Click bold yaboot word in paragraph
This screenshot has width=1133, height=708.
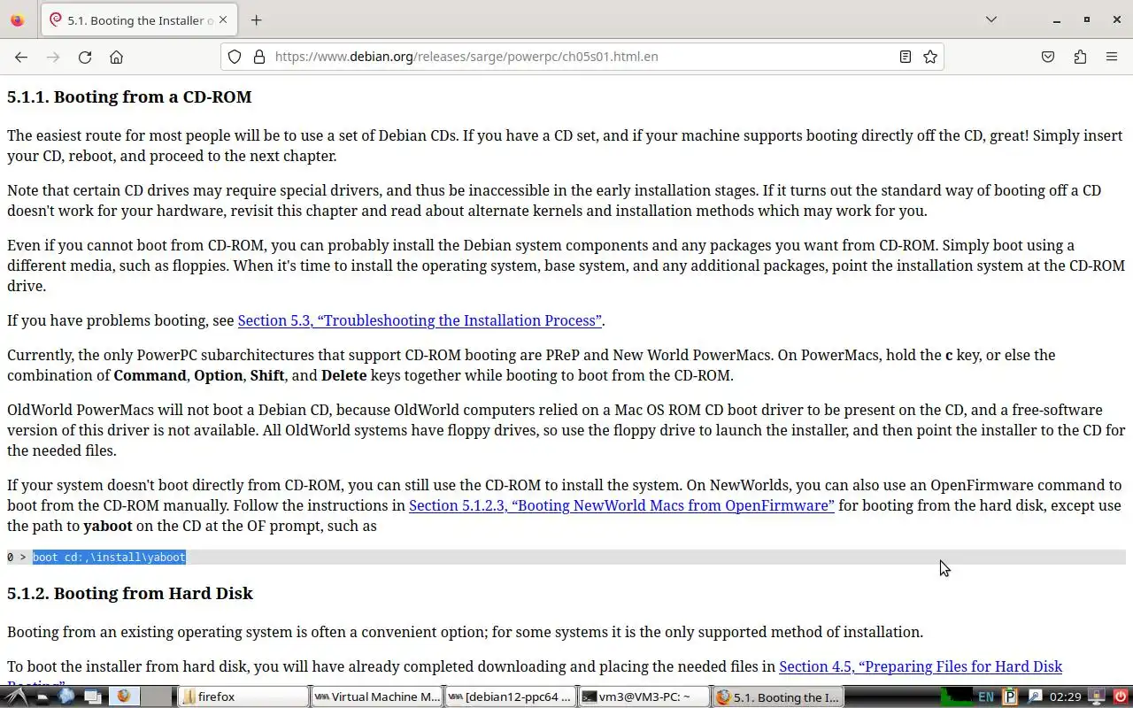108,526
